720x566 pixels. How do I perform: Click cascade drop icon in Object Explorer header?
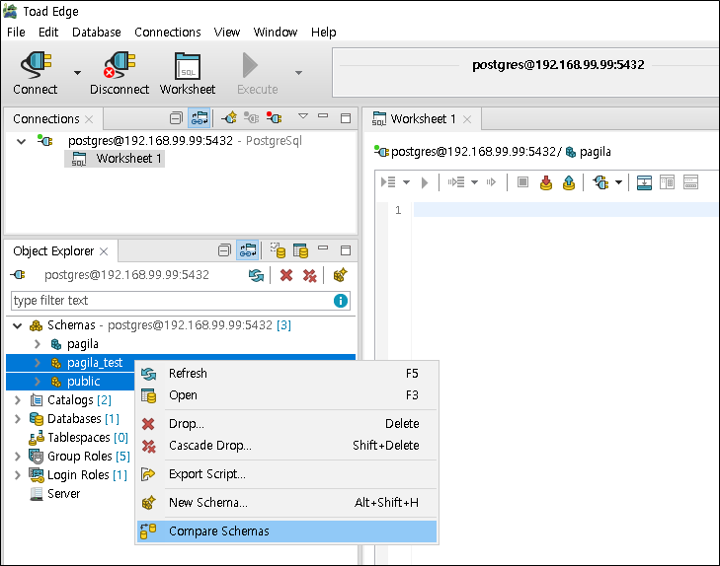[x=310, y=275]
